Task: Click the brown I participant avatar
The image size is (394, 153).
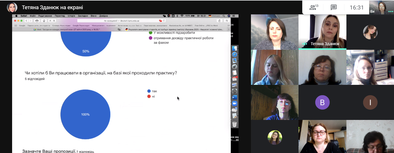Action: [x=370, y=102]
